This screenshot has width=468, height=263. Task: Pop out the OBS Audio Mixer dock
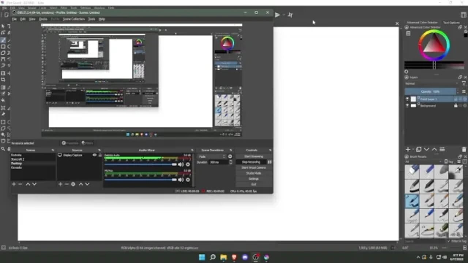(192, 150)
